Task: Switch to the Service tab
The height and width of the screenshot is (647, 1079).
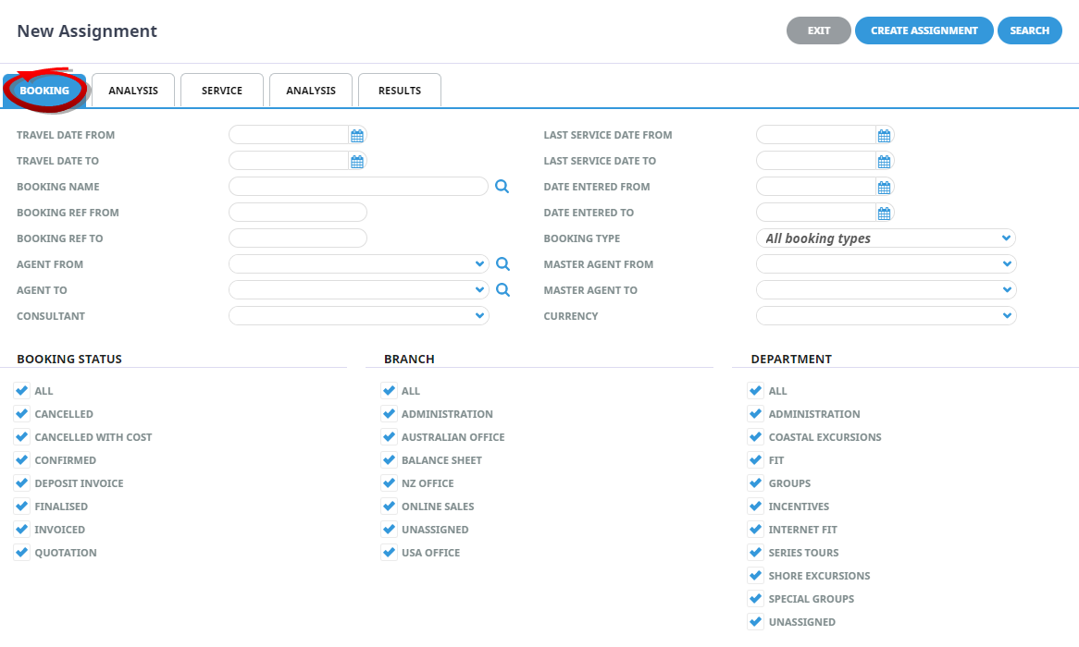Action: point(222,91)
